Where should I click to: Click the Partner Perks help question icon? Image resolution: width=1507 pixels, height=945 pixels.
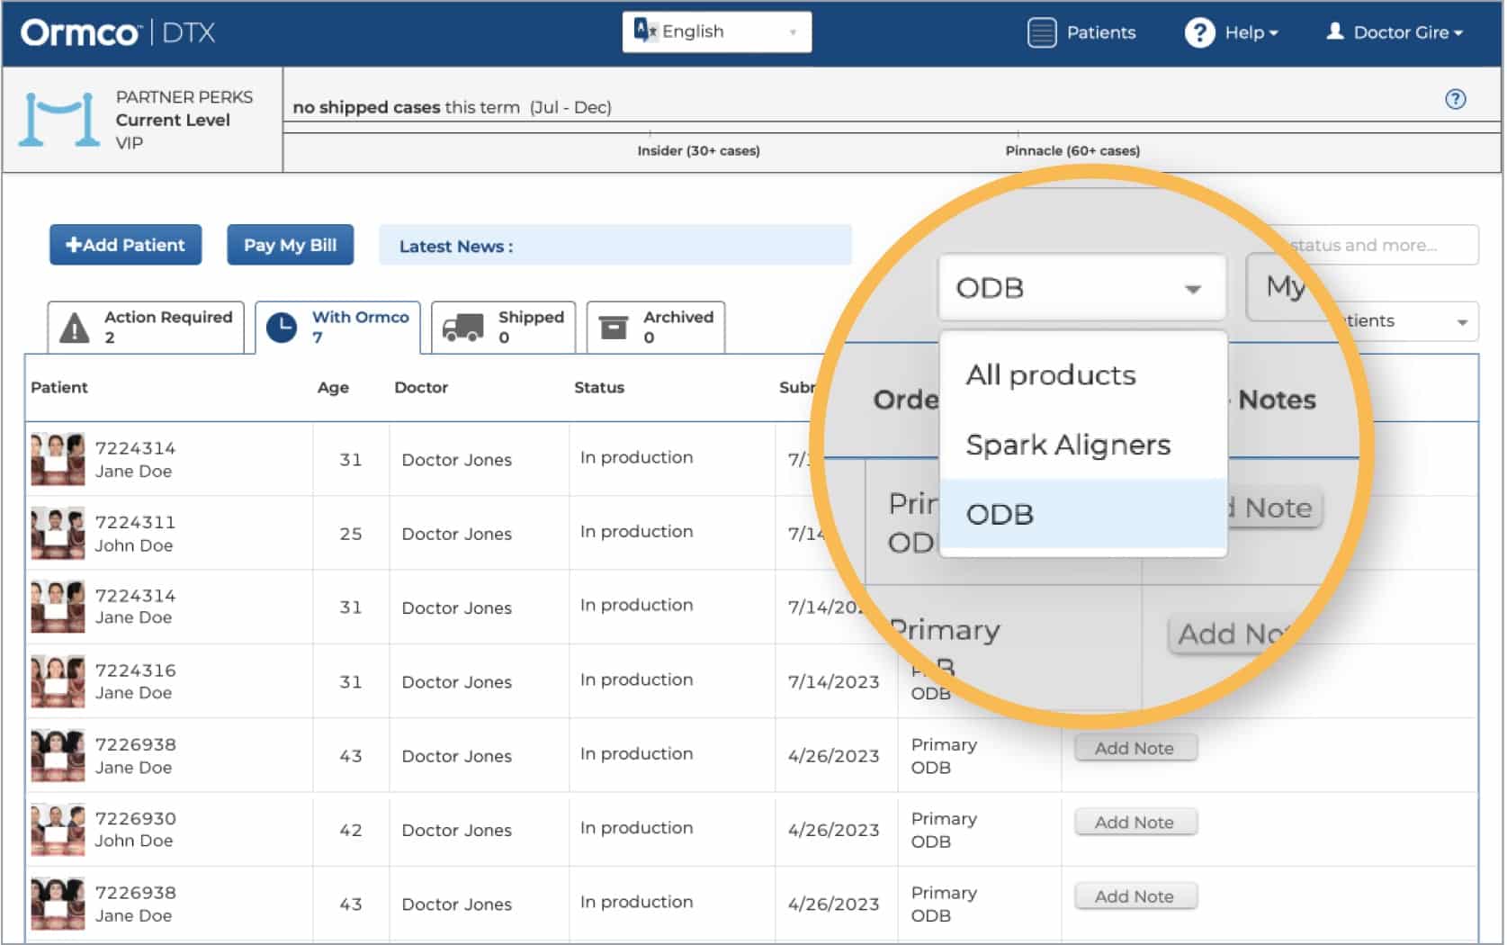pos(1455,99)
